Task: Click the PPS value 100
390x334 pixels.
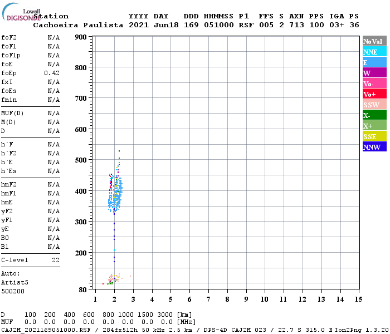Action: tap(316, 25)
